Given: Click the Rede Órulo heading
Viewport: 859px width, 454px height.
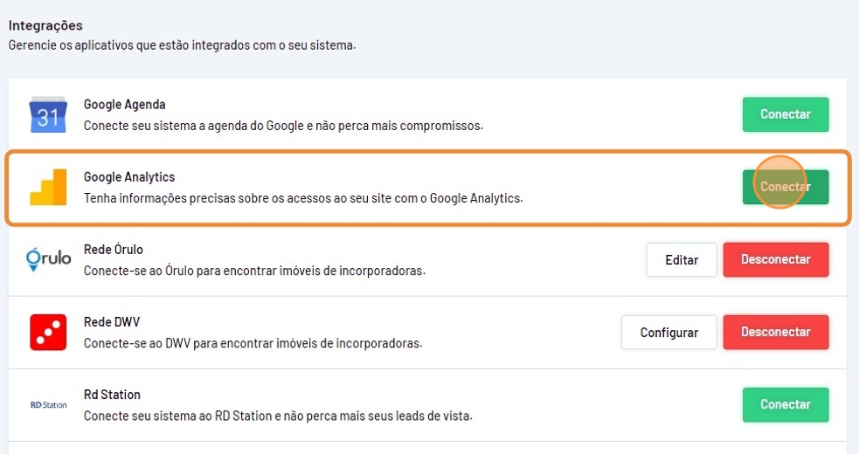Looking at the screenshot, I should tap(113, 250).
